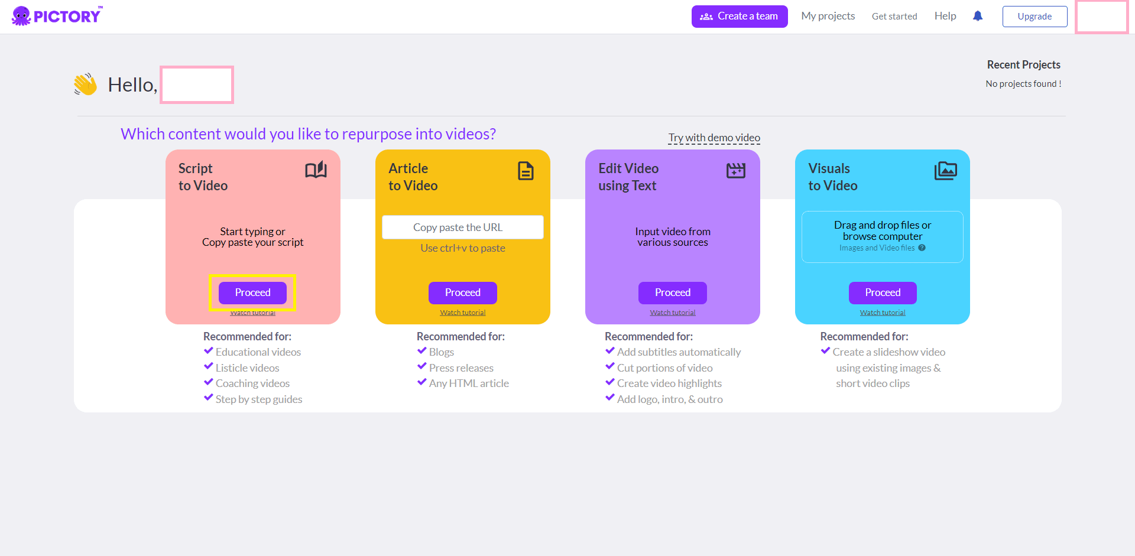
Task: Click 'Cut portions of video' text
Action: pos(665,368)
